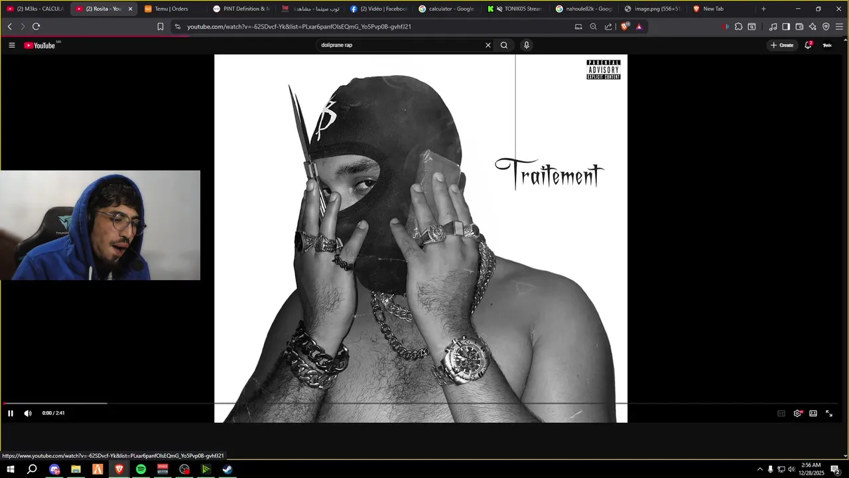This screenshot has width=849, height=478.
Task: Run the YouTube search with magnifier button
Action: click(x=504, y=45)
